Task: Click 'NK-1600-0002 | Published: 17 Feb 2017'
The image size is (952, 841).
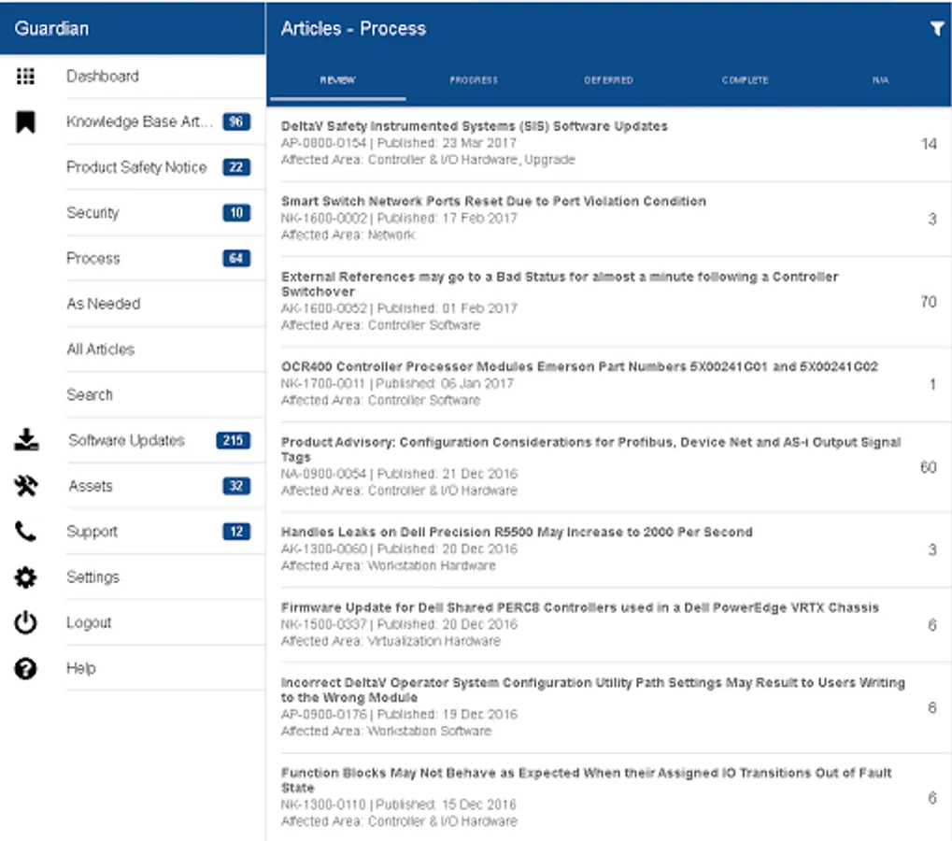Action: 398,219
